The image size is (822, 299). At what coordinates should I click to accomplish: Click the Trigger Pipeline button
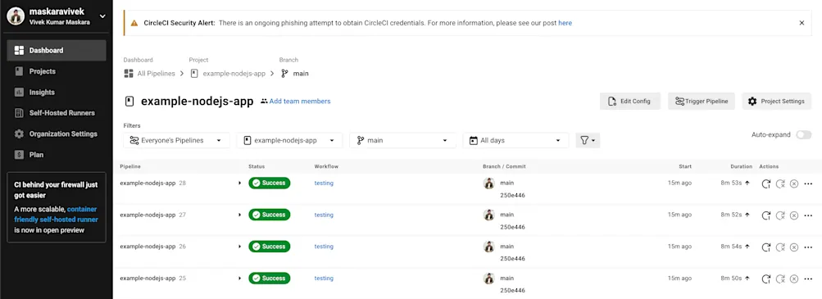tap(702, 101)
